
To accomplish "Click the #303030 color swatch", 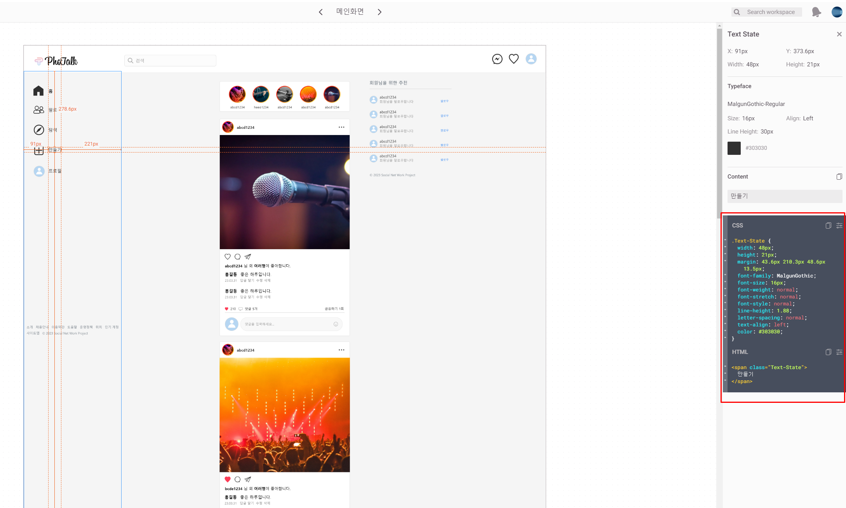I will coord(734,148).
